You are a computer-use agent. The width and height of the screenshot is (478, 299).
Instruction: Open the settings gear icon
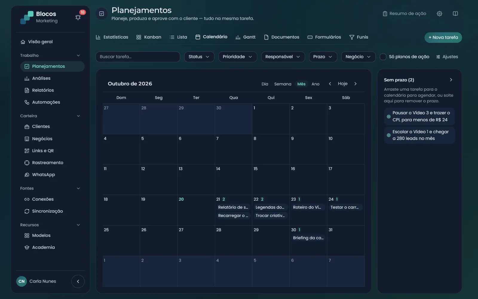(439, 13)
